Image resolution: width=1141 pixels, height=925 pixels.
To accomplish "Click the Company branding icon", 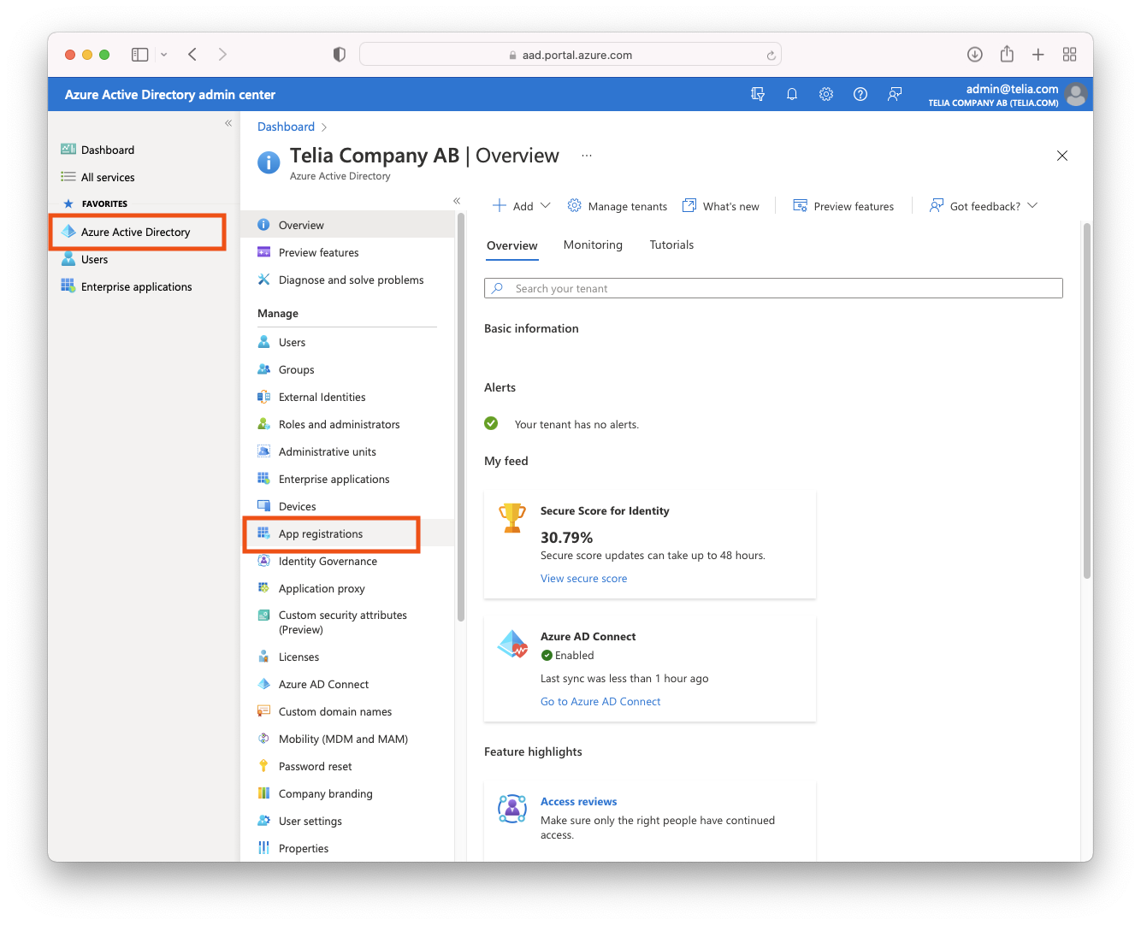I will [x=264, y=793].
